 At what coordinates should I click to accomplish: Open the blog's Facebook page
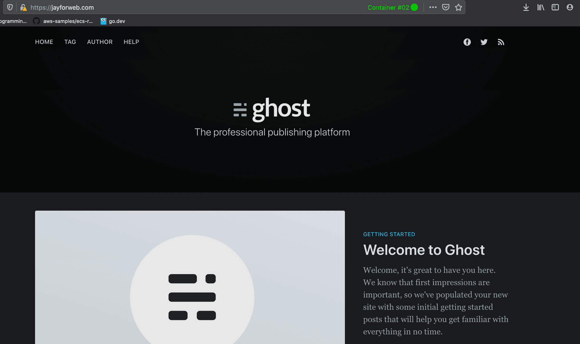[467, 42]
